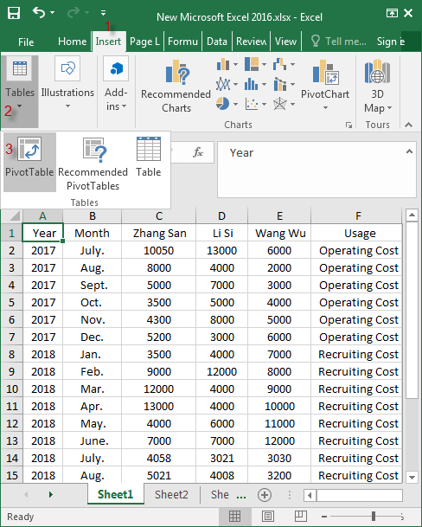Click the vertical scrollbar down arrow
The height and width of the screenshot is (527, 422).
click(x=412, y=477)
